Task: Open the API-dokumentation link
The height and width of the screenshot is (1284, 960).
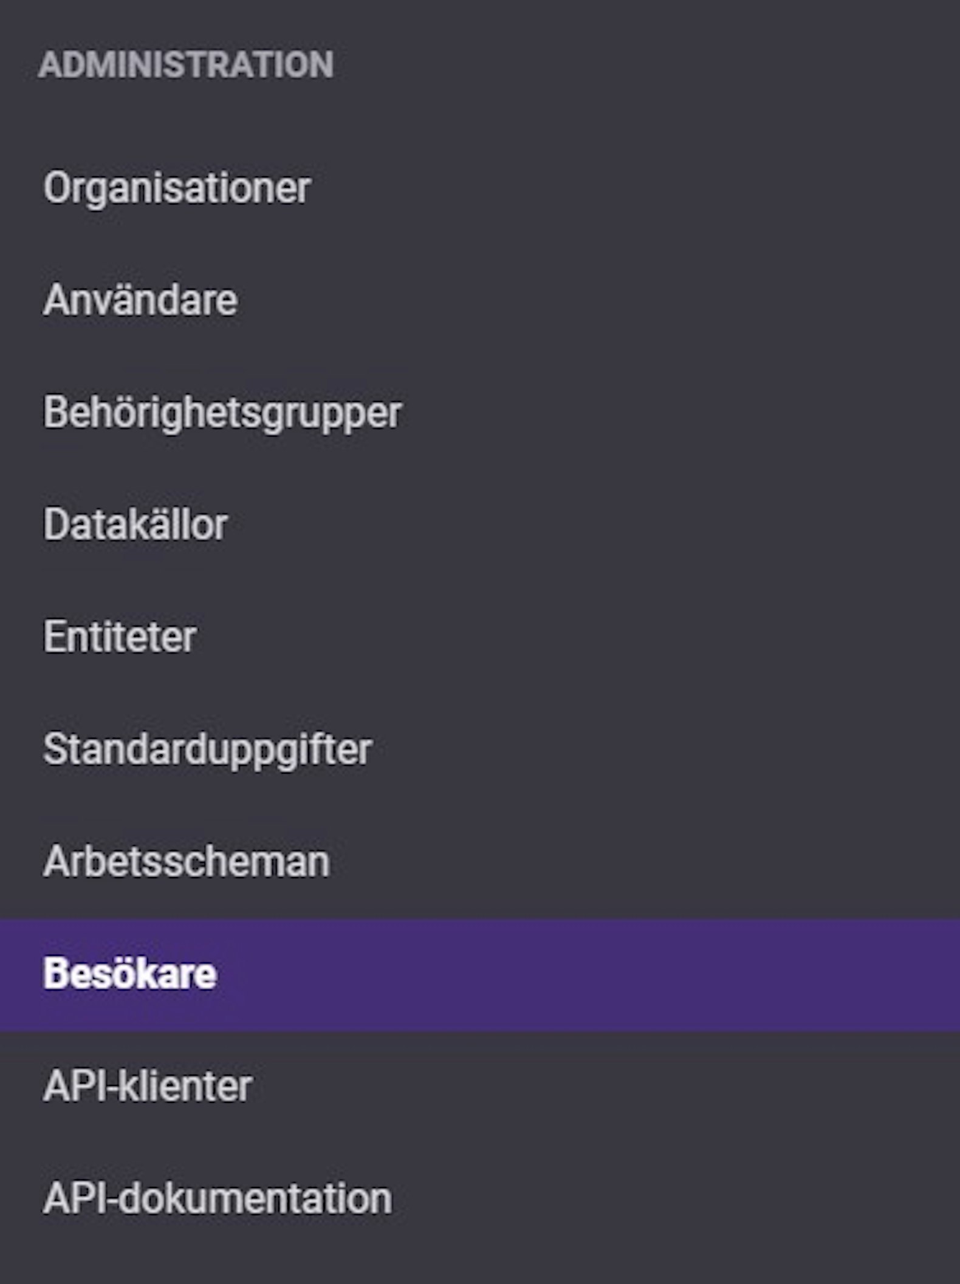Action: (480, 1200)
